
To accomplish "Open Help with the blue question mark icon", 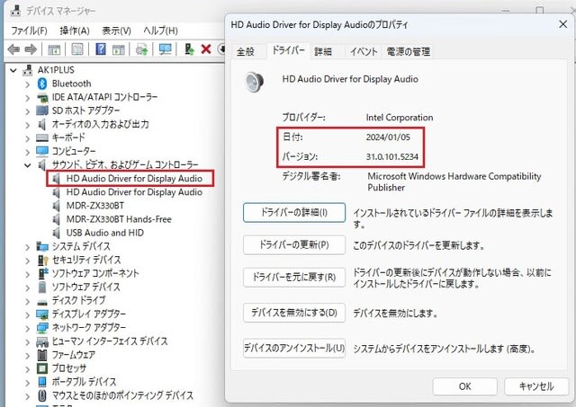I will coord(101,49).
